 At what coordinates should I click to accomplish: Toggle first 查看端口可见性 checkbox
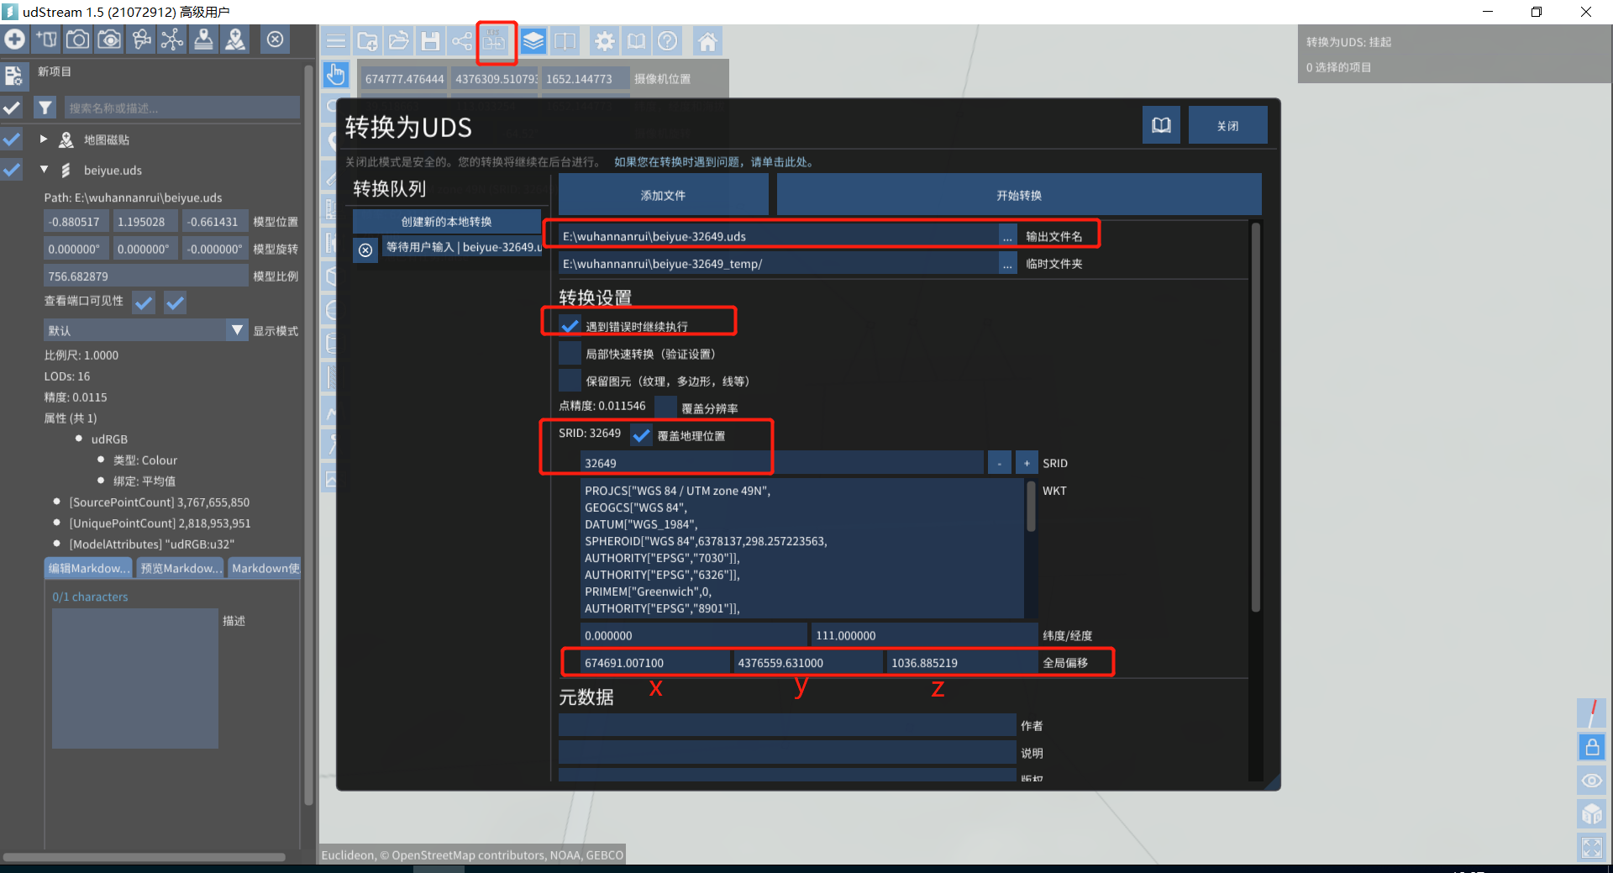click(x=144, y=302)
